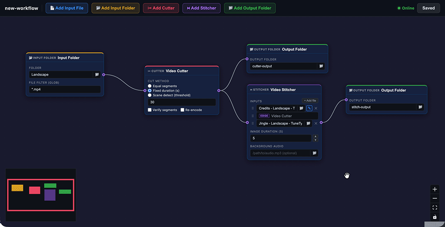Click the Online status indicator
The height and width of the screenshot is (227, 445).
(406, 8)
